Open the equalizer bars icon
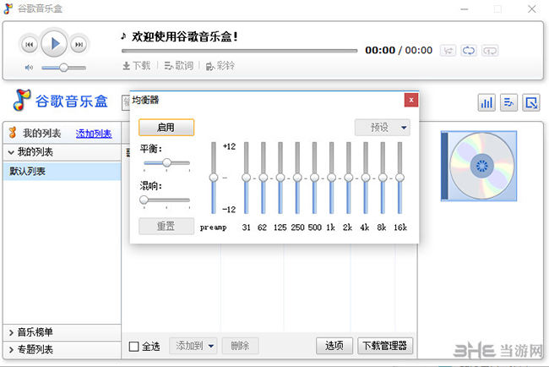Viewport: 549px width, 367px height. click(486, 102)
